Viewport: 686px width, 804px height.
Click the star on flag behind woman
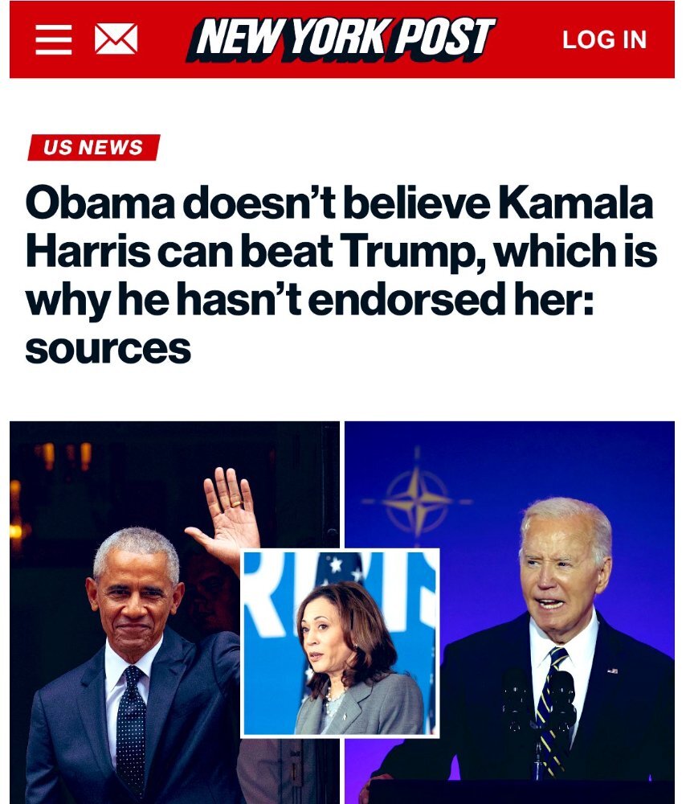pyautogui.click(x=336, y=565)
